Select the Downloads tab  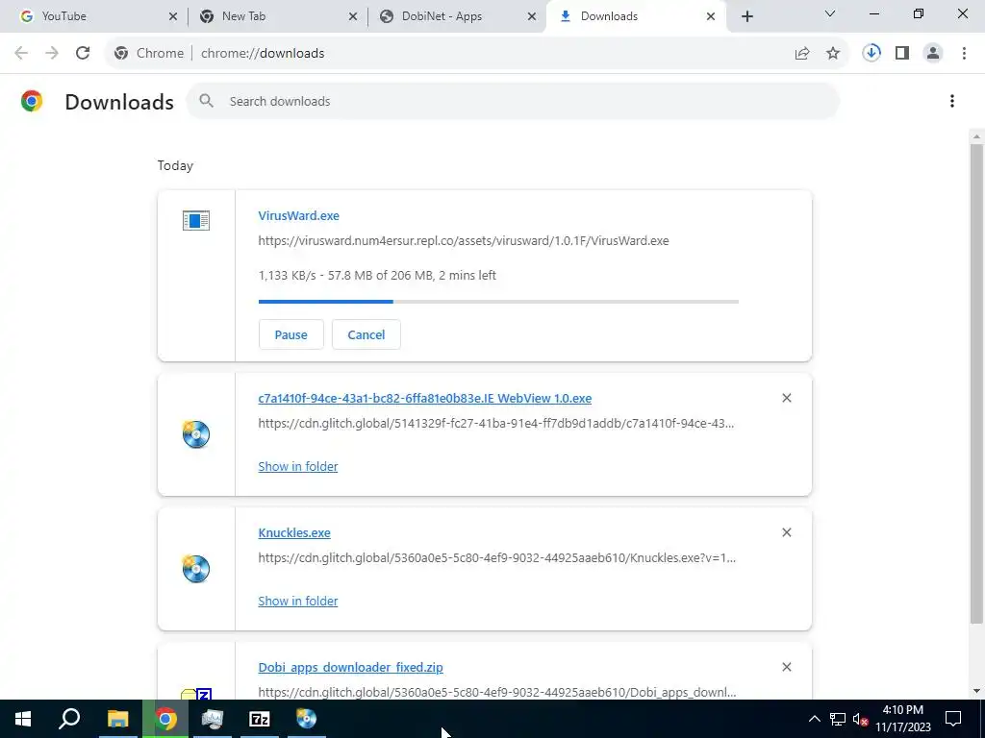(x=637, y=16)
